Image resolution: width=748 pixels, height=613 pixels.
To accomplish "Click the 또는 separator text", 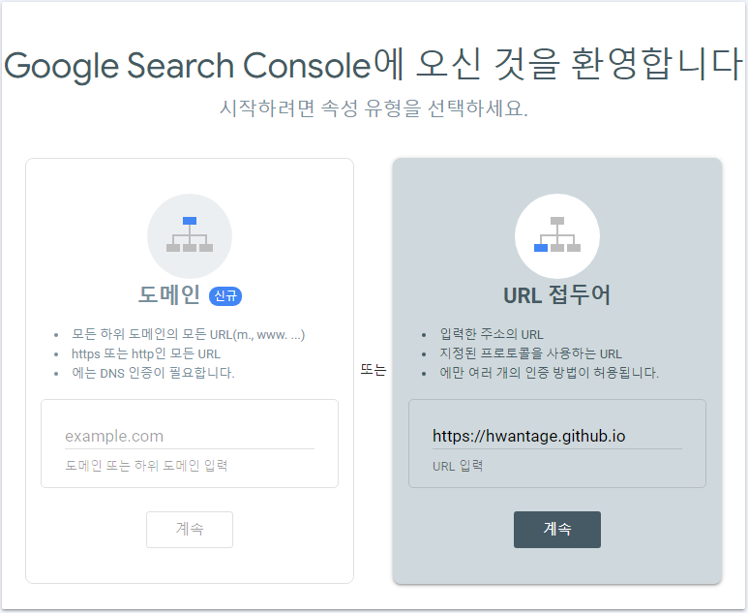I will pyautogui.click(x=373, y=370).
